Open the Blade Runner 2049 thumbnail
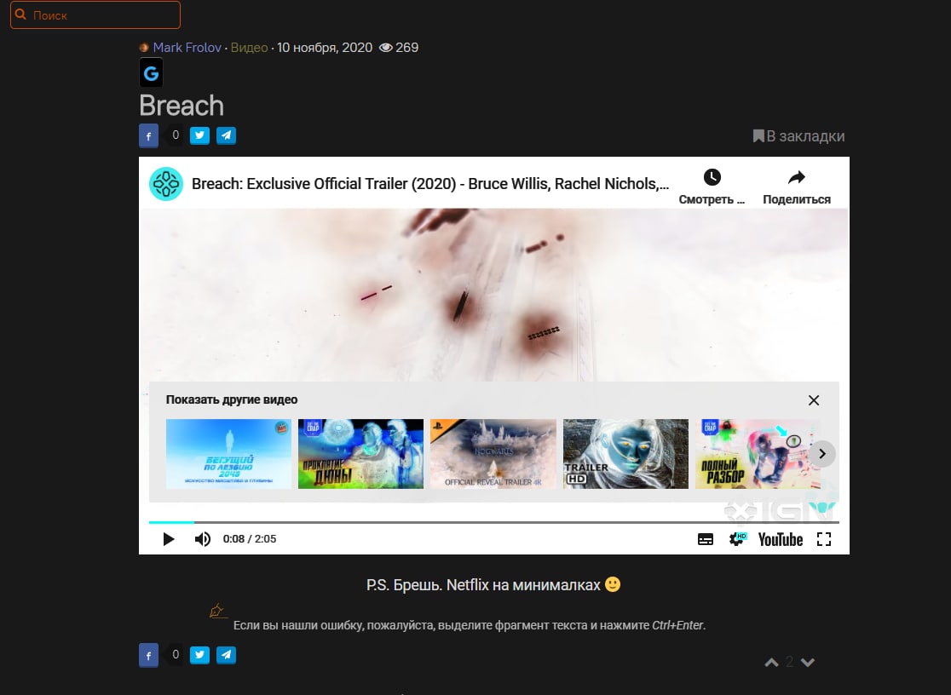This screenshot has height=695, width=951. tap(228, 454)
